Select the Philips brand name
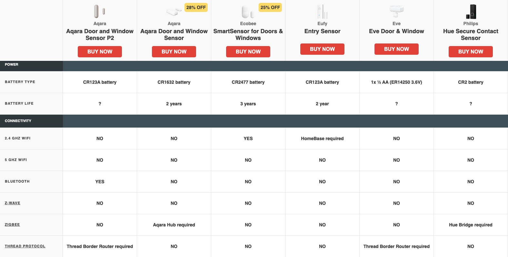 point(471,24)
